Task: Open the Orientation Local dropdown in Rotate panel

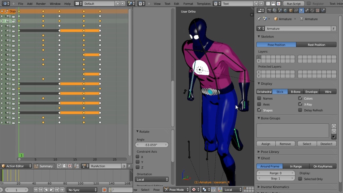Action: pos(152,180)
